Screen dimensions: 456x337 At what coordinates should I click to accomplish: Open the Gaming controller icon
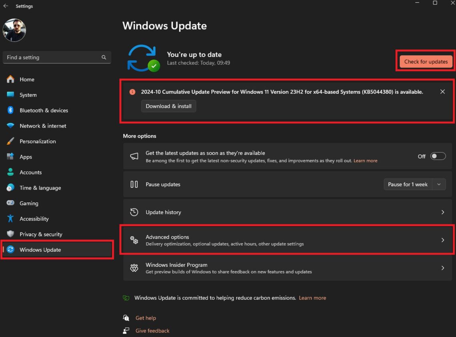click(11, 203)
